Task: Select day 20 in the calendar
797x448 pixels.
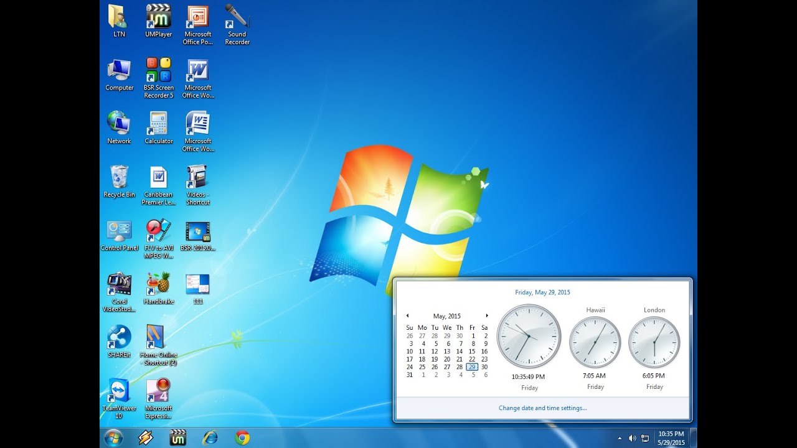Action: click(x=447, y=359)
